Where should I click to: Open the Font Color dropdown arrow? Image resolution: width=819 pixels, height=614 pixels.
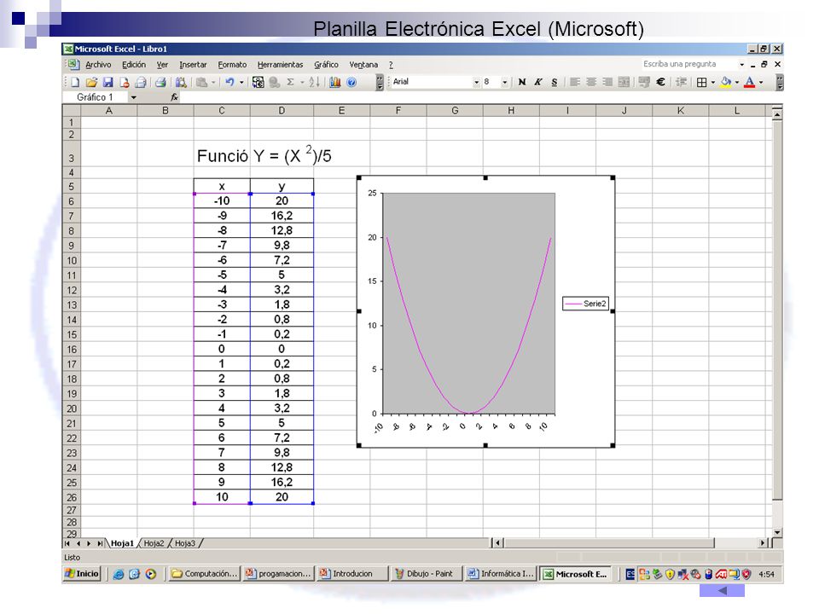coord(761,82)
